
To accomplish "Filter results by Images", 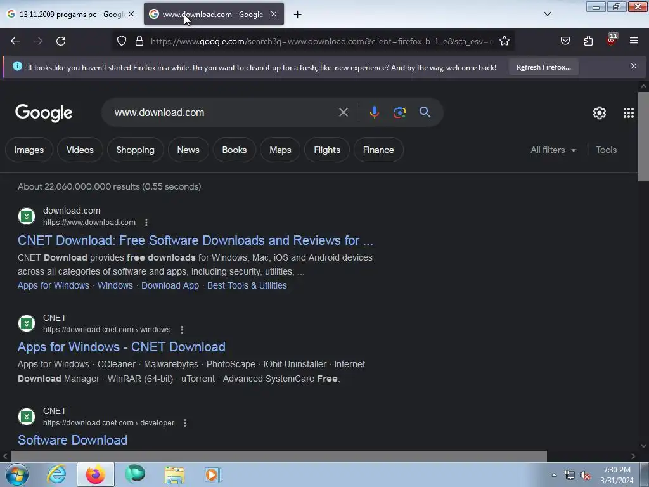I will pyautogui.click(x=29, y=150).
